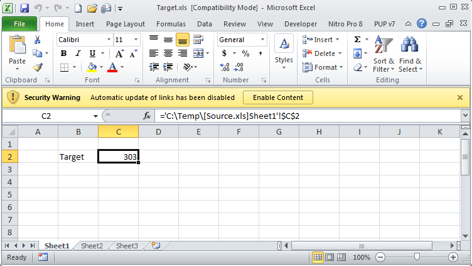Toggle bold formatting

pyautogui.click(x=63, y=53)
